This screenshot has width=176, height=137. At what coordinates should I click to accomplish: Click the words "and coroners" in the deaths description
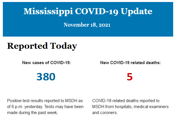(105, 113)
